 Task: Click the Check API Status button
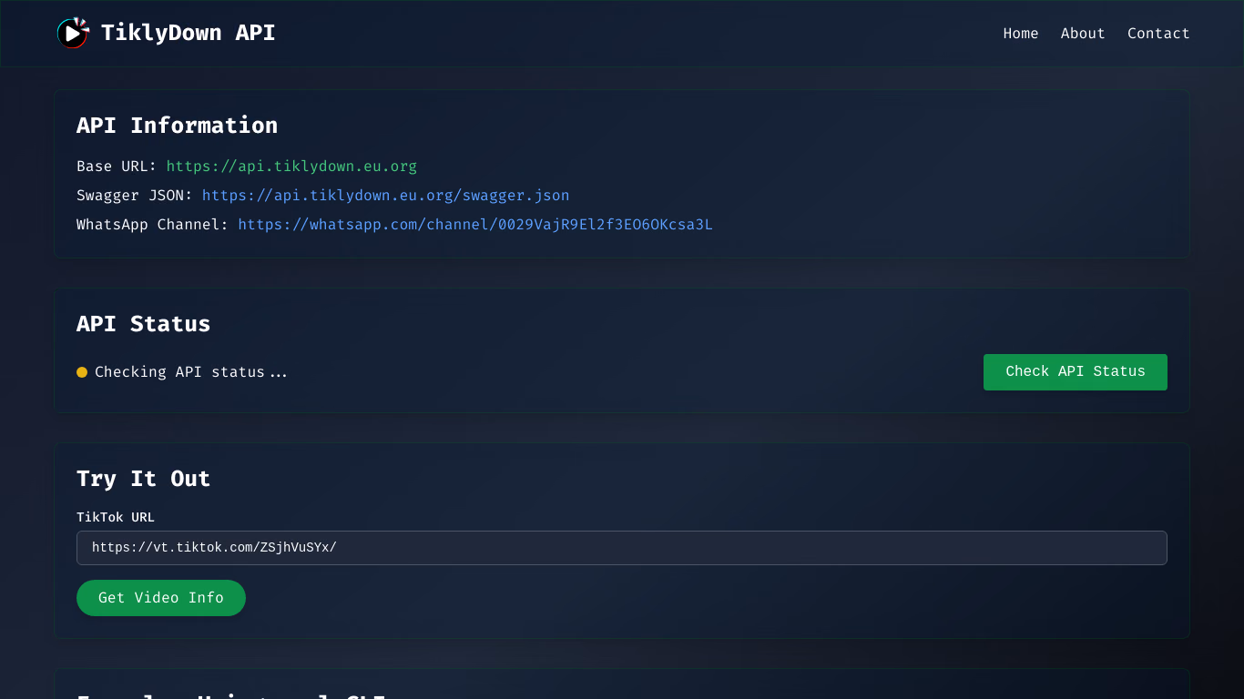pyautogui.click(x=1076, y=372)
